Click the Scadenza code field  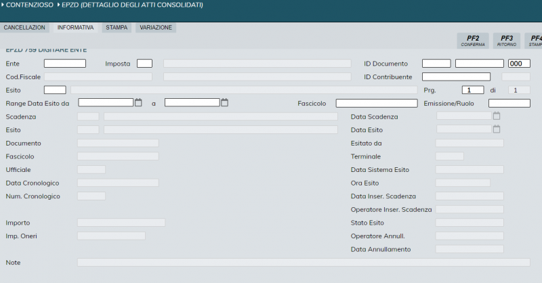pos(88,116)
